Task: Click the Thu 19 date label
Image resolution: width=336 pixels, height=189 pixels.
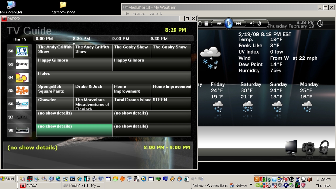Action: tap(19, 39)
